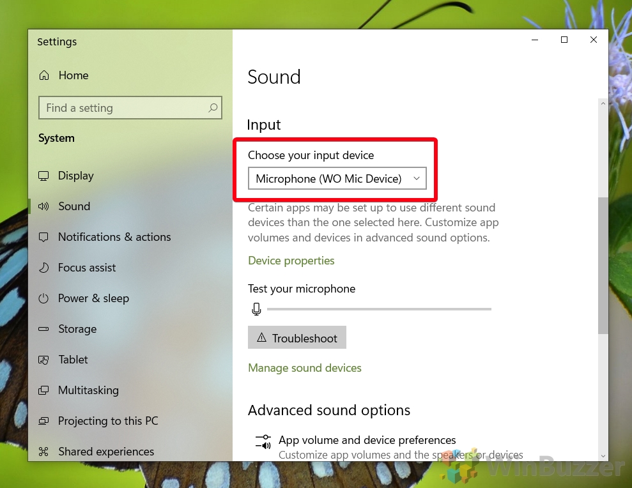Open Power & sleep settings icon

click(43, 298)
